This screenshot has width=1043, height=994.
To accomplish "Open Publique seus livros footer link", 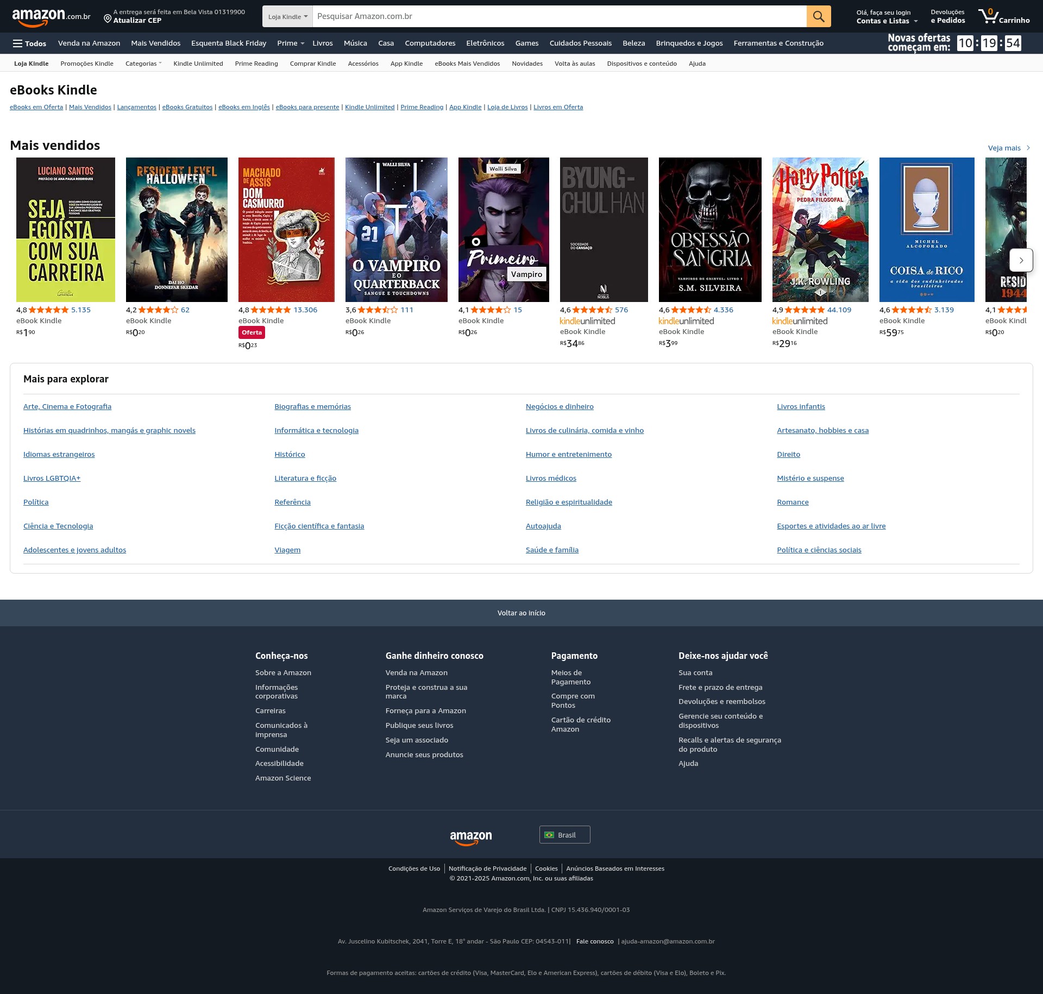I will 419,726.
